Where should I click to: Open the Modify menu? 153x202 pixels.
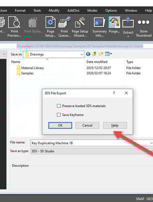[54, 11]
